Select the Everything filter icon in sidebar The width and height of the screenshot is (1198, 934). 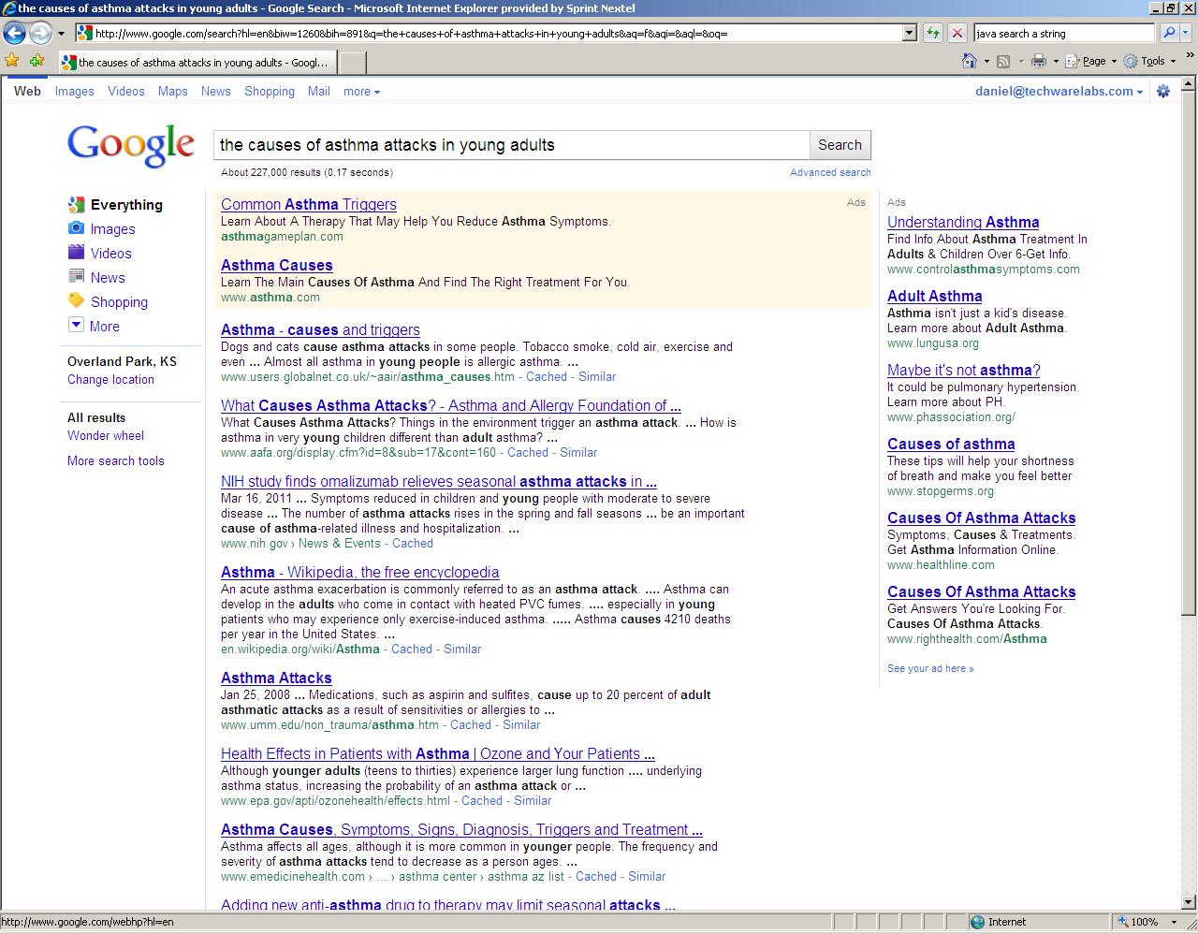(x=77, y=204)
